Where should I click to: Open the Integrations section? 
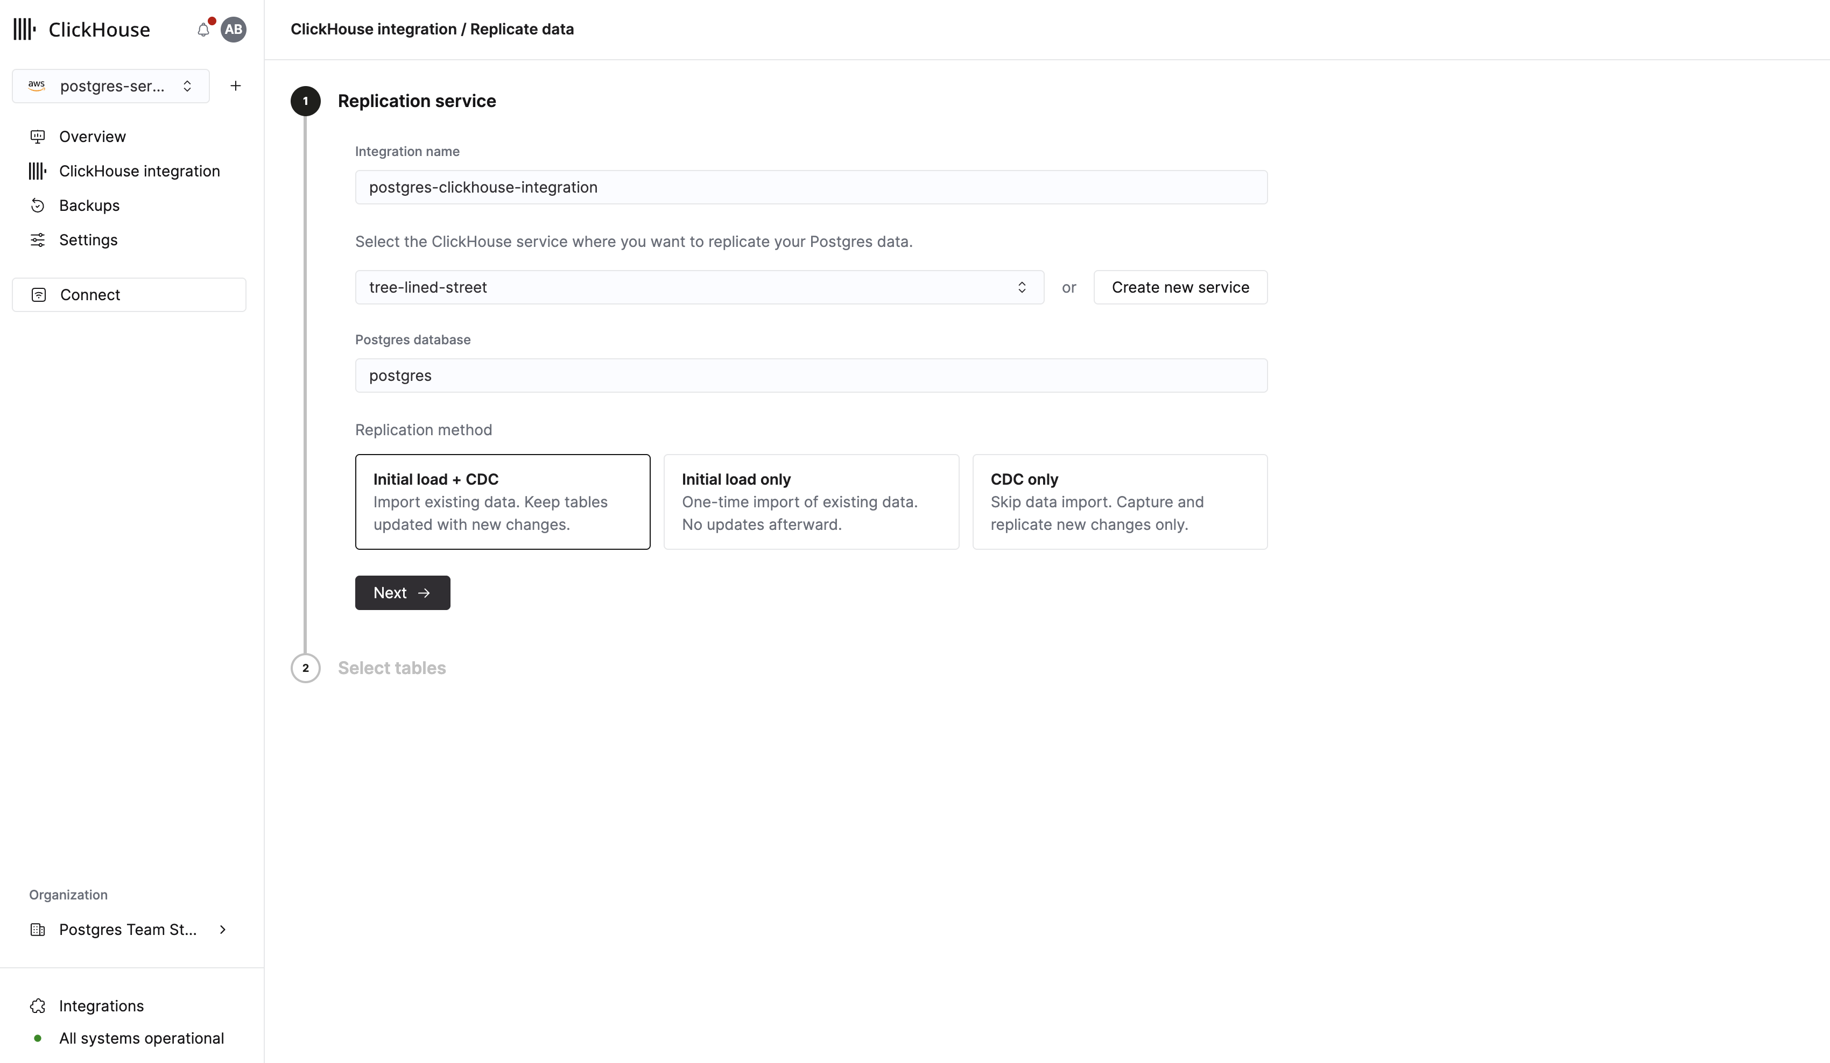[x=101, y=1005]
